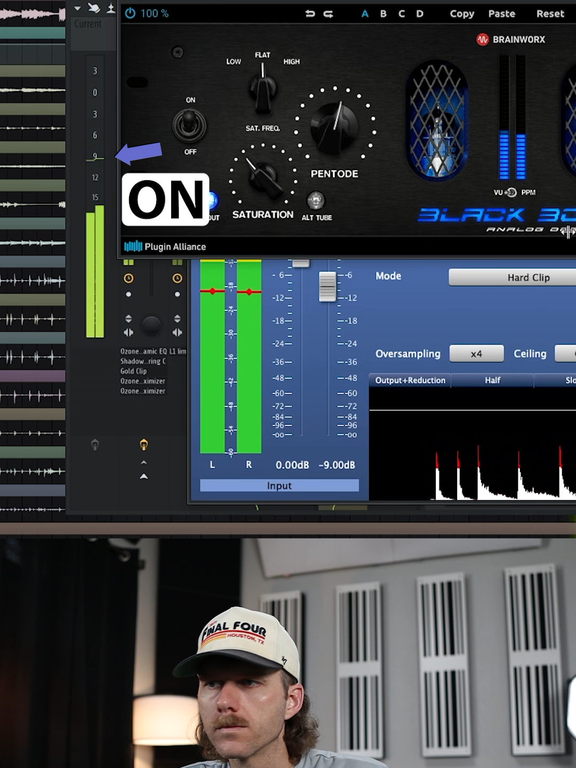
Task: Click the small screw icon on plugin face
Action: coord(178,52)
